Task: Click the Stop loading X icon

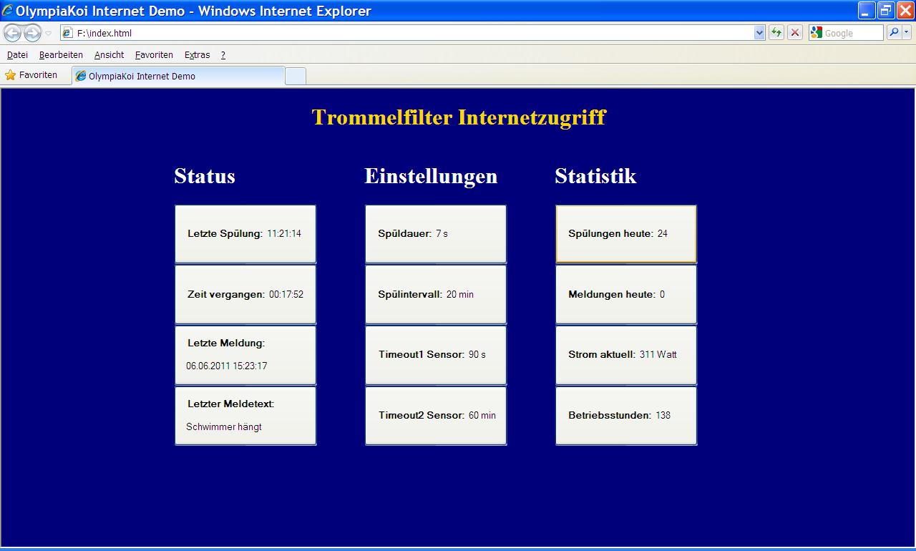Action: coord(795,33)
